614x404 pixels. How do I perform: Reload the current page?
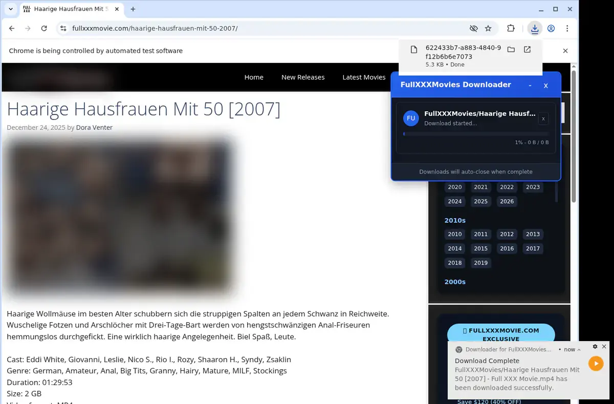coord(44,29)
